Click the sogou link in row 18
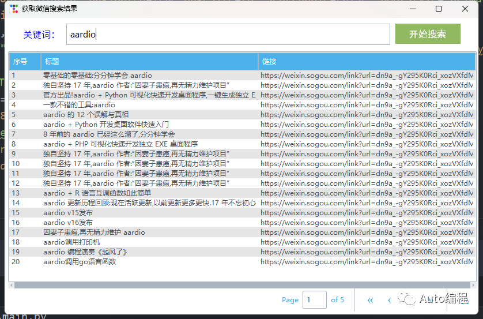 click(x=367, y=242)
